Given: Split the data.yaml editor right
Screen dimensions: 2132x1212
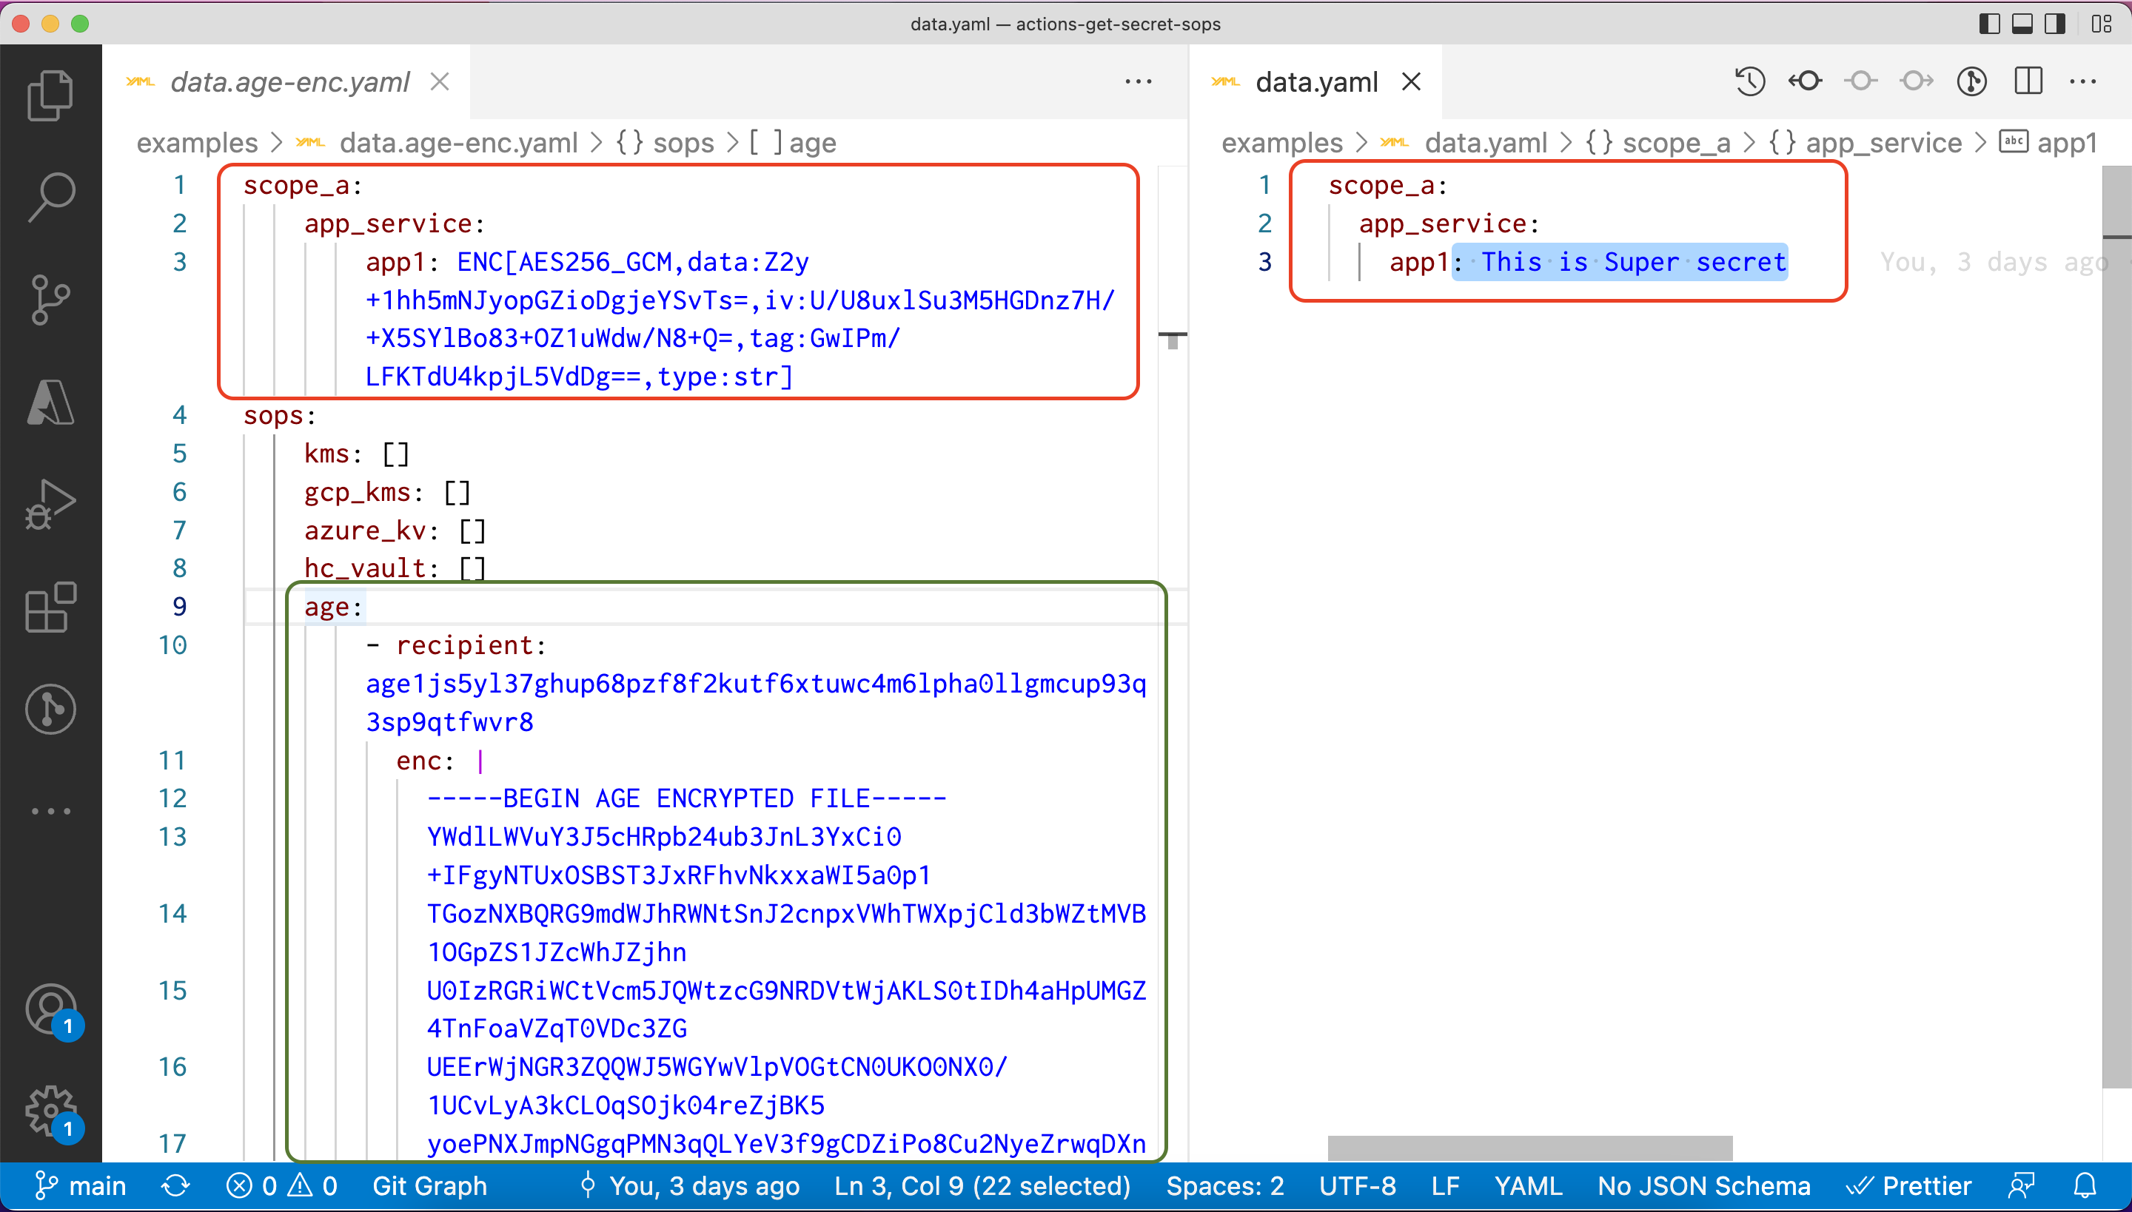Looking at the screenshot, I should 2028,81.
